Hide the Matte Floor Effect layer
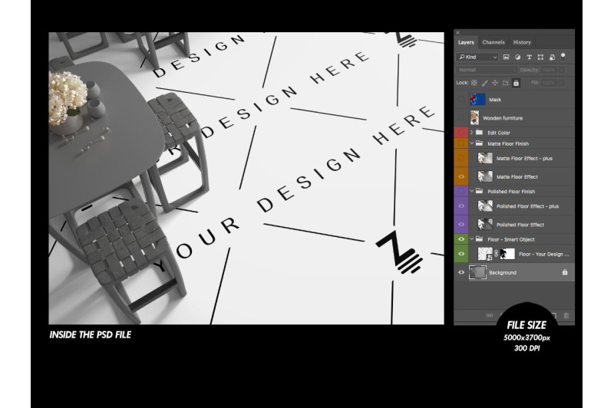The height and width of the screenshot is (408, 614). [461, 176]
